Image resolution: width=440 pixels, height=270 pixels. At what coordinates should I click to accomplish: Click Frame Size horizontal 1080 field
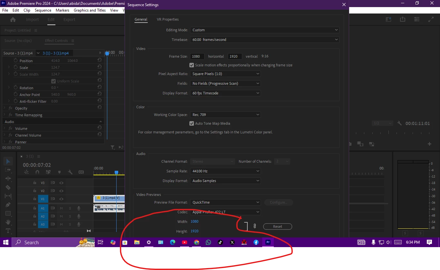pyautogui.click(x=197, y=56)
